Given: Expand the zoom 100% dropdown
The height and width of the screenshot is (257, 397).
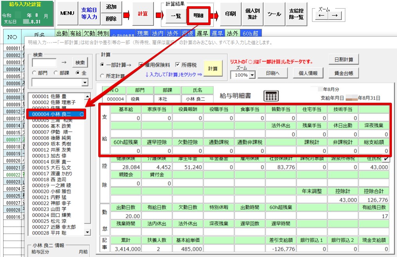Looking at the screenshot, I should pyautogui.click(x=252, y=75).
